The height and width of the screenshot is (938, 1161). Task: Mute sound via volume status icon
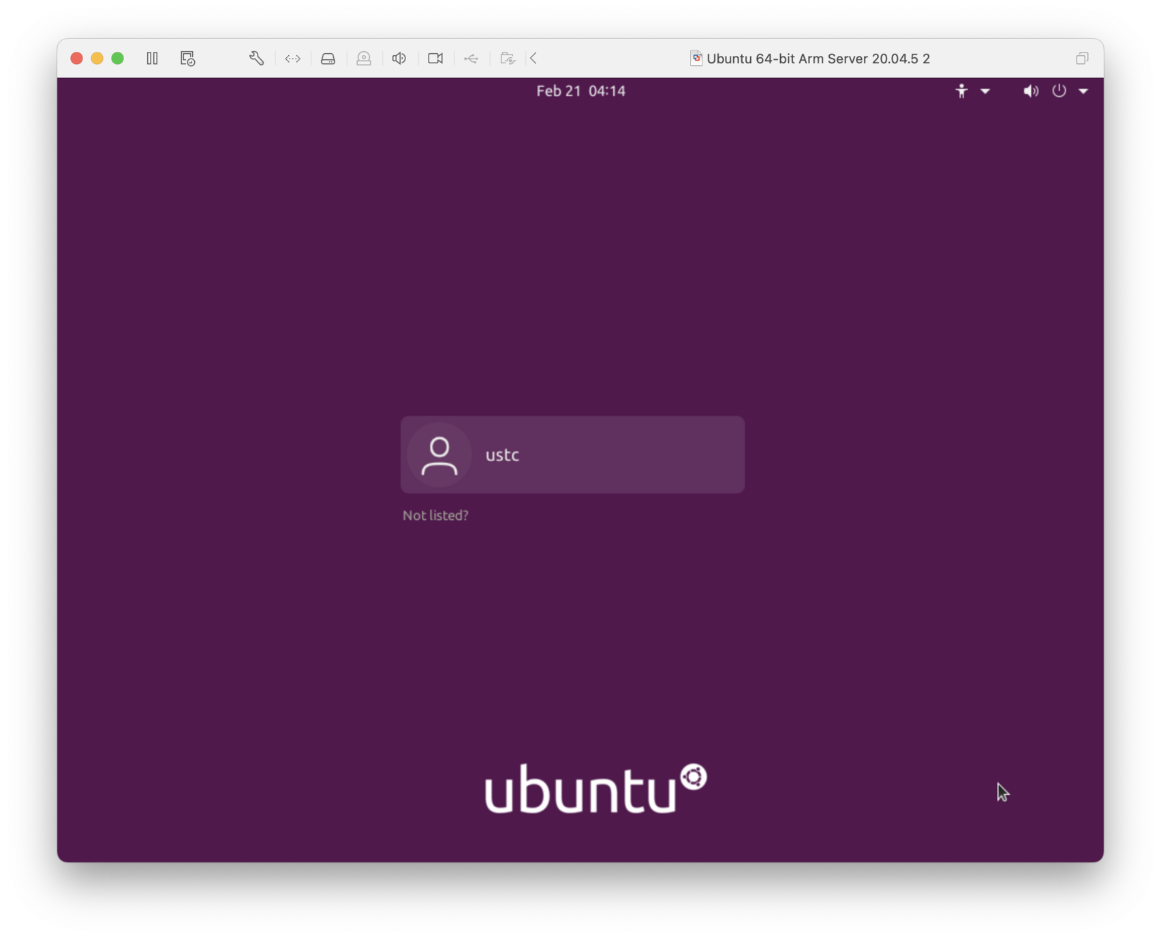[1030, 91]
